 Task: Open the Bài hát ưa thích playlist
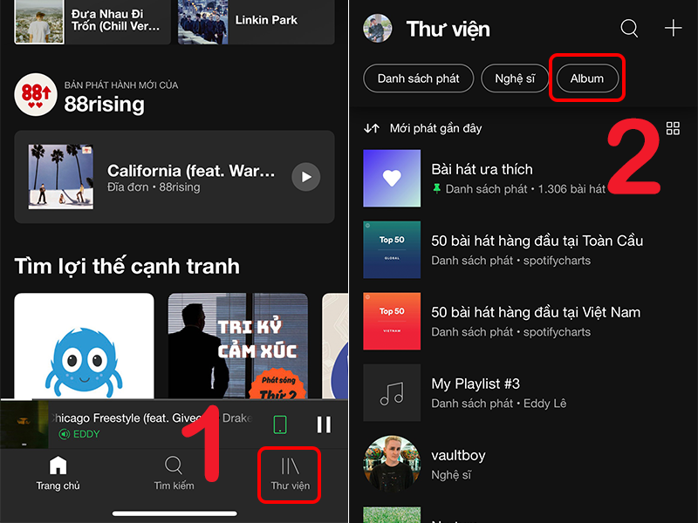click(522, 179)
